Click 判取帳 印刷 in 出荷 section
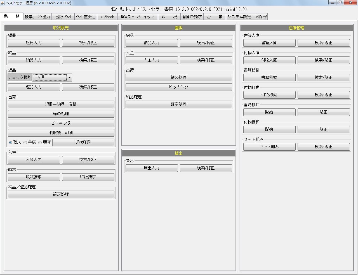This screenshot has width=358, height=275. coord(61,132)
